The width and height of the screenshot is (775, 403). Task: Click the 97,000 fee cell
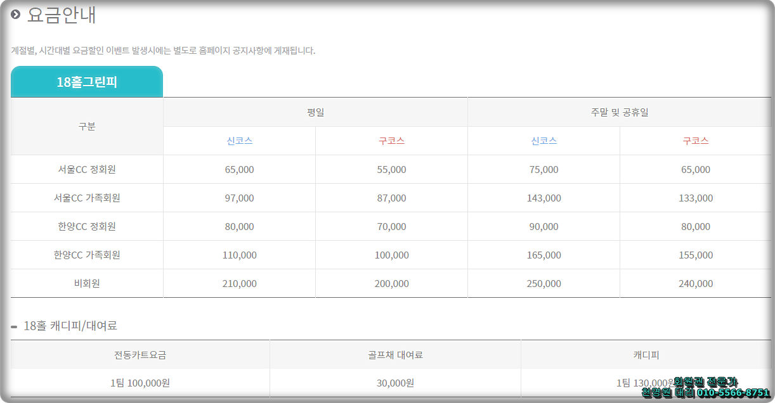(x=240, y=198)
